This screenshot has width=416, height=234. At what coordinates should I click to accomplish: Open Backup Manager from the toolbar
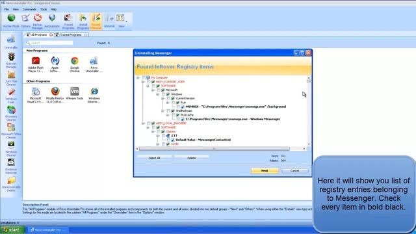[37, 21]
